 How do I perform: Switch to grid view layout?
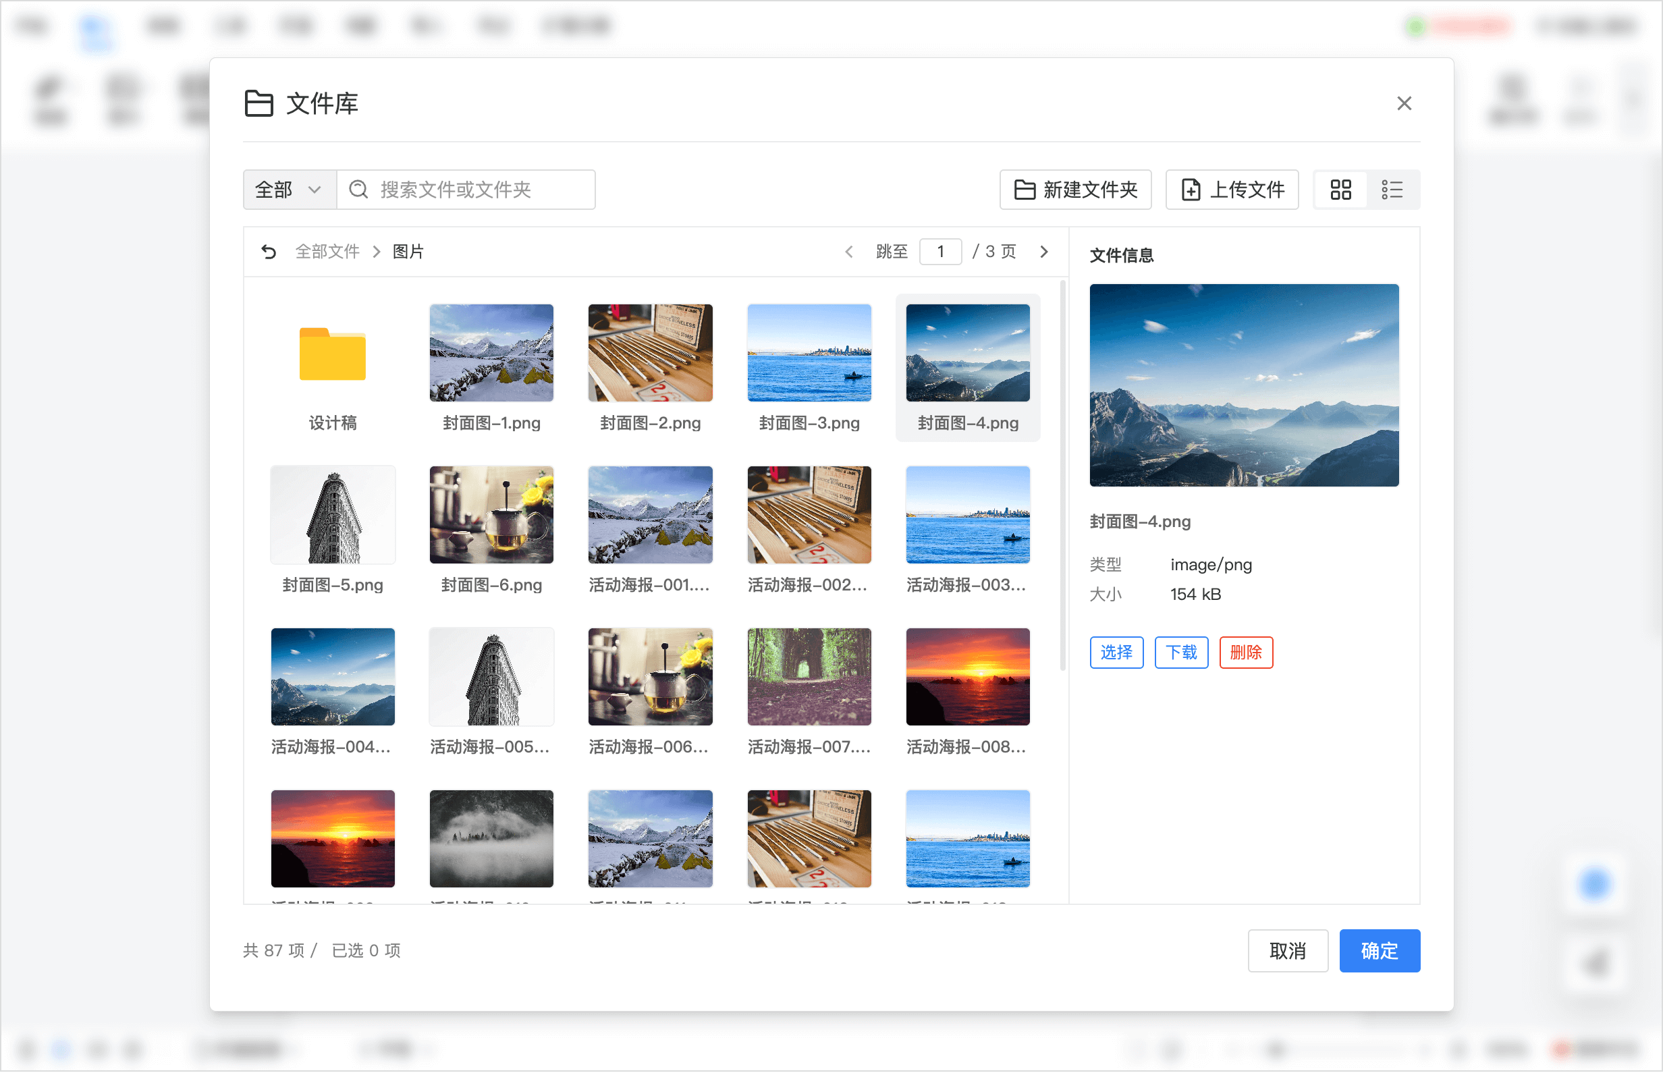click(x=1340, y=189)
